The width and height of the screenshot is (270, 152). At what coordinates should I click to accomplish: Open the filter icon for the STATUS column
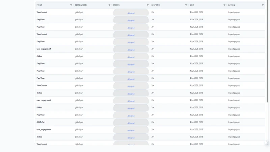(147, 5)
